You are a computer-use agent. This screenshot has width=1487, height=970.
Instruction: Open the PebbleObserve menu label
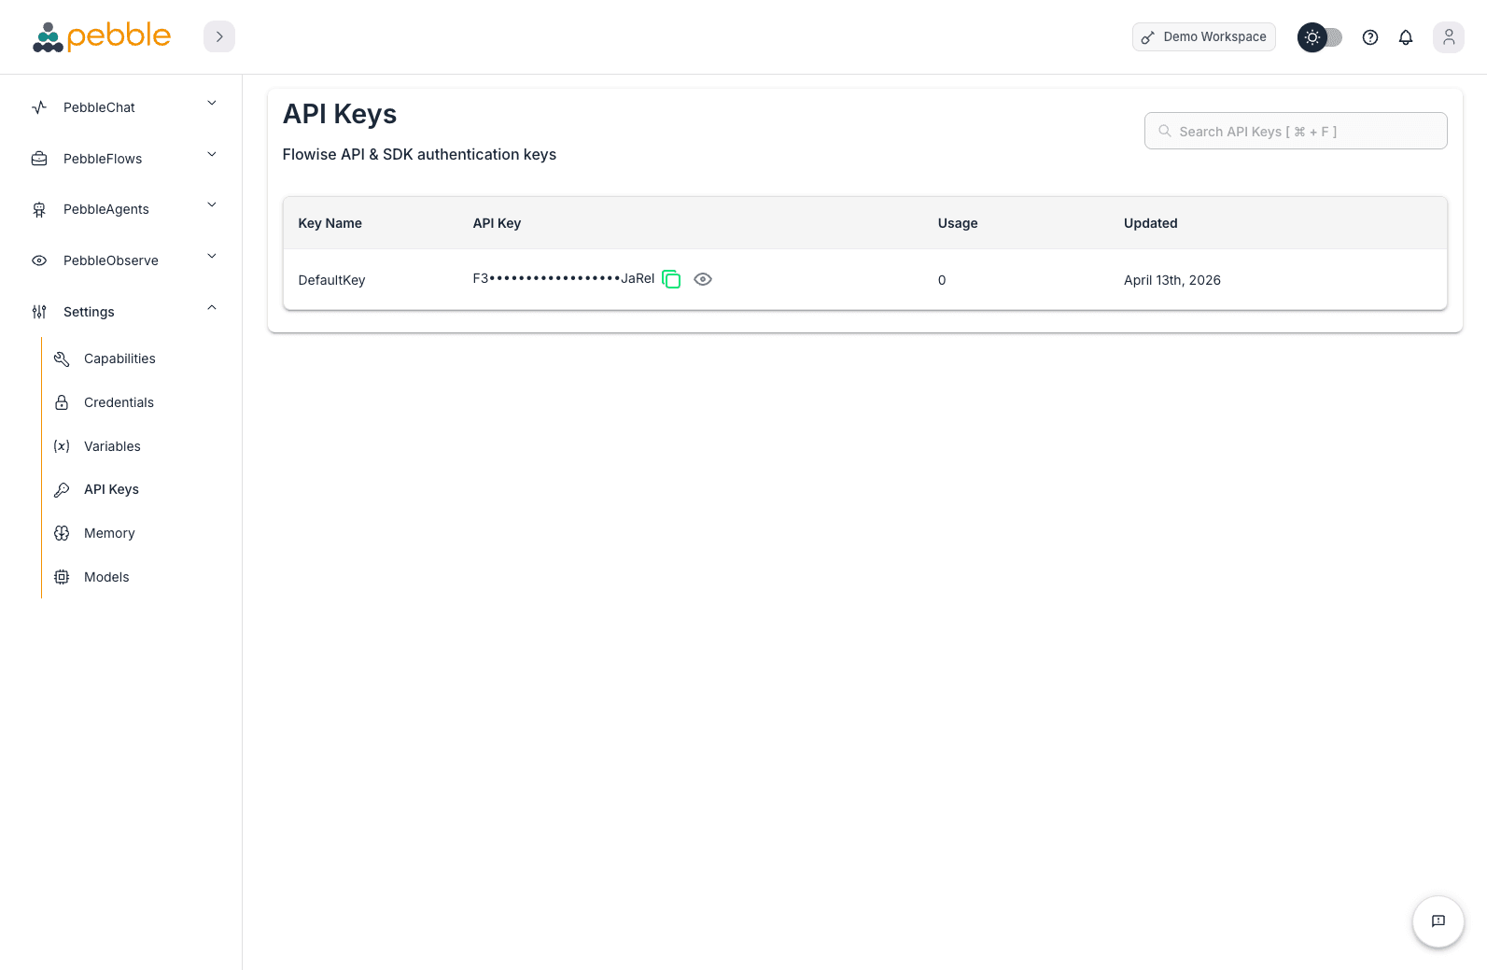[x=111, y=260]
